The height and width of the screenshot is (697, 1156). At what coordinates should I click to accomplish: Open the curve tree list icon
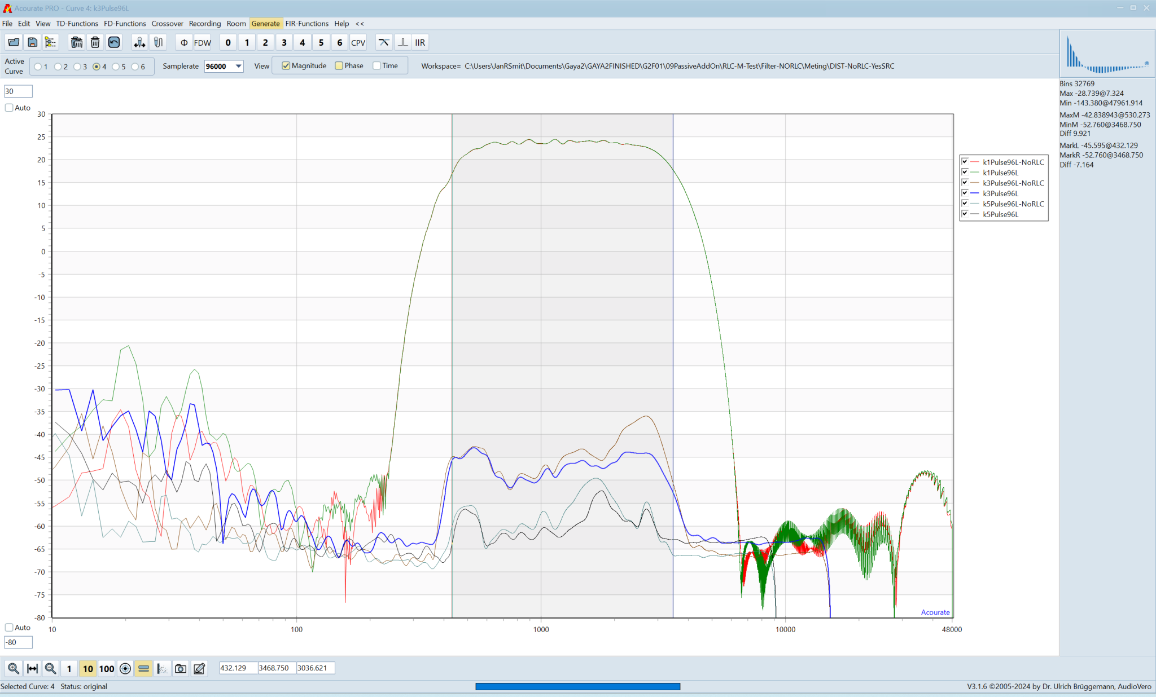[x=51, y=42]
